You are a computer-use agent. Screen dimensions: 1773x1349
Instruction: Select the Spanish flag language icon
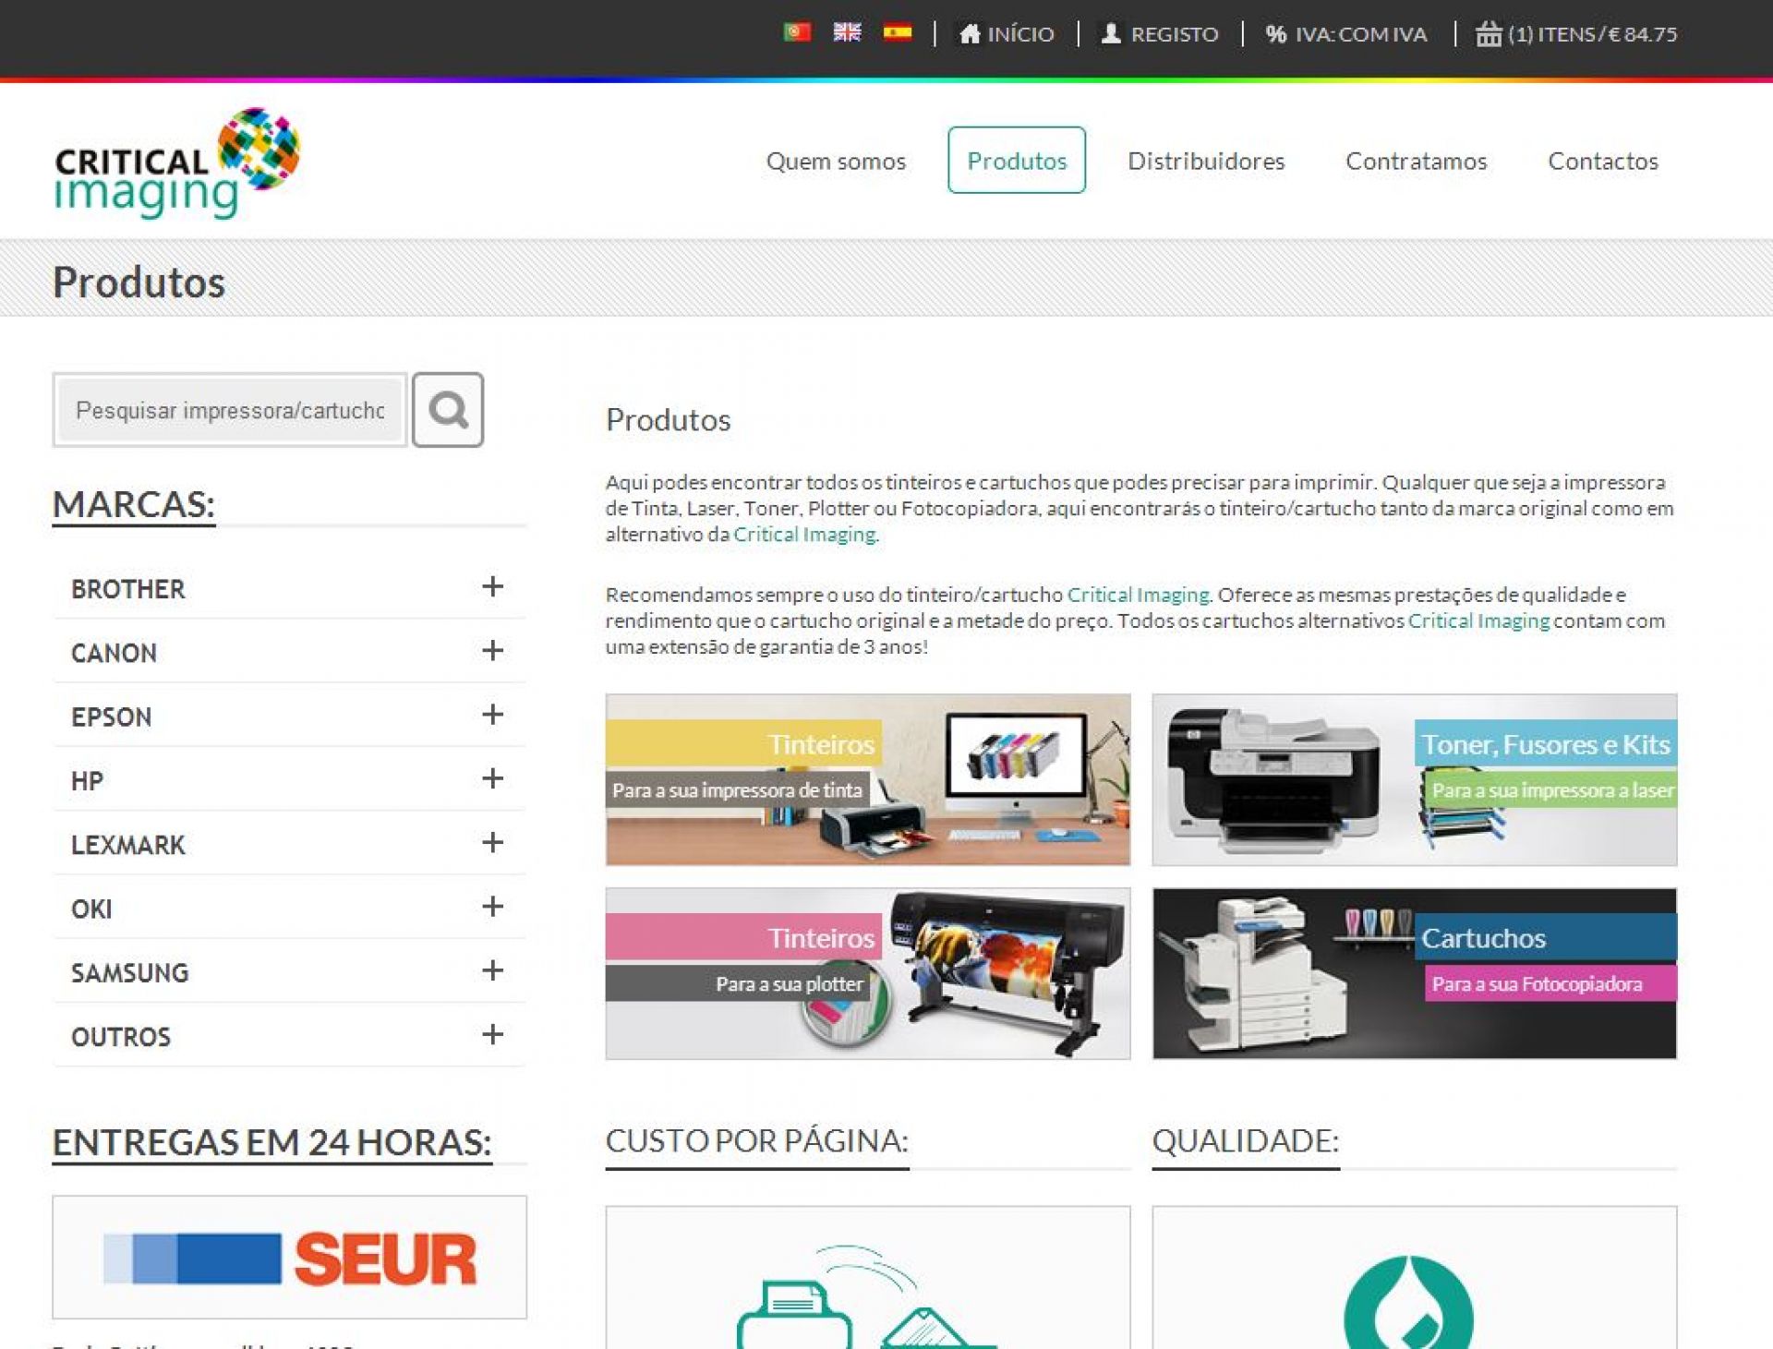tap(897, 33)
